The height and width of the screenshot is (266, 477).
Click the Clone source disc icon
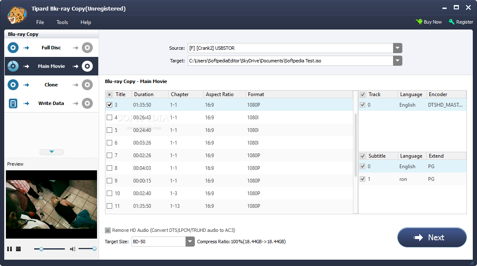click(x=13, y=85)
